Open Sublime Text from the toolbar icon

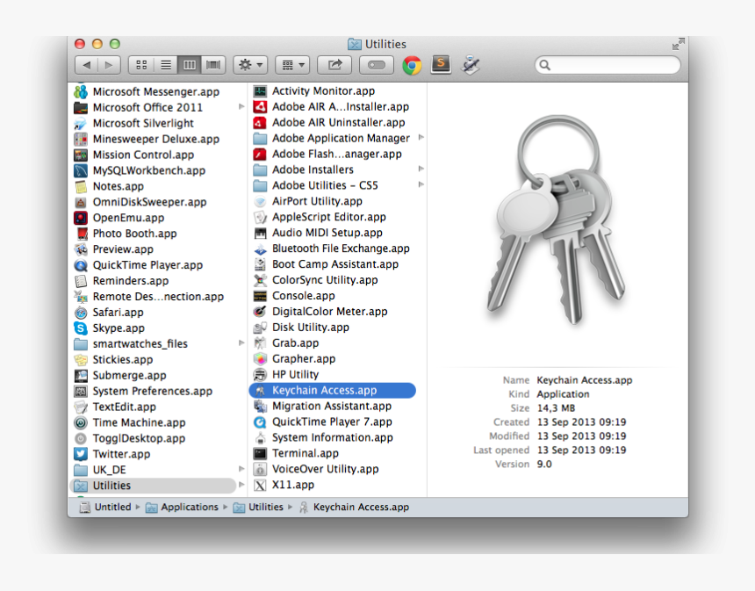click(441, 64)
